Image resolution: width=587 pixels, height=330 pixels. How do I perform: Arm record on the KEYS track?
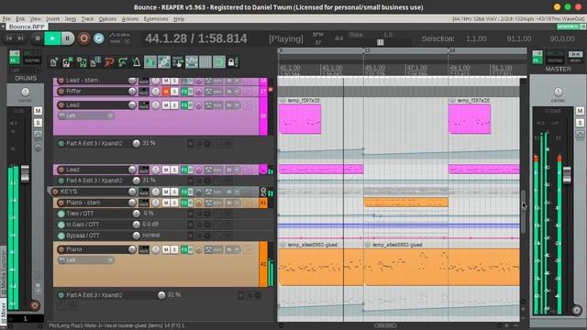(x=55, y=192)
